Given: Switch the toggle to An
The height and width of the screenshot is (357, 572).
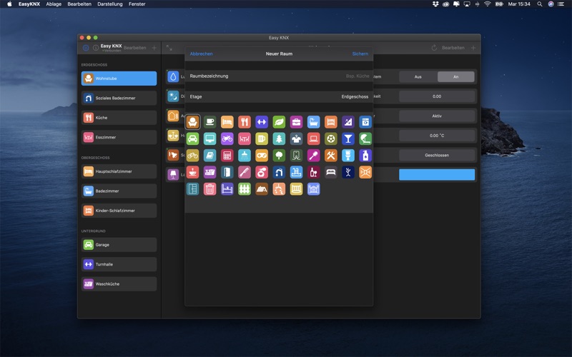Looking at the screenshot, I should pos(456,77).
